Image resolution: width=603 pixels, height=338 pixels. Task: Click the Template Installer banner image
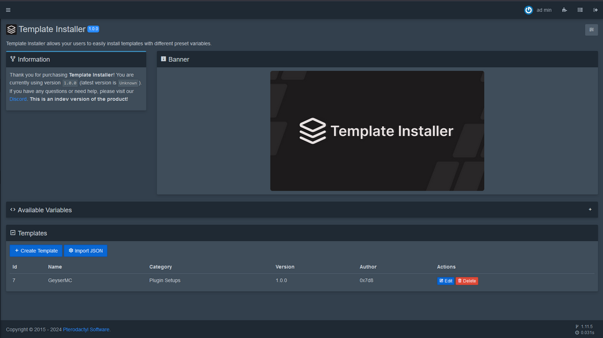[377, 131]
